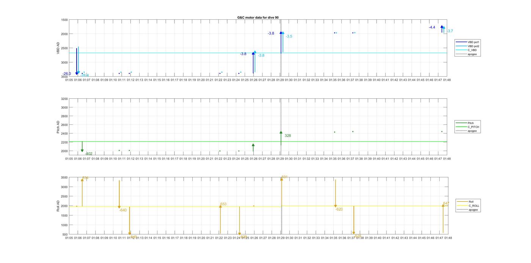Viewport: 531px width, 263px height.
Task: Click the '1500' tick on the VBD axis
Action: pos(64,20)
